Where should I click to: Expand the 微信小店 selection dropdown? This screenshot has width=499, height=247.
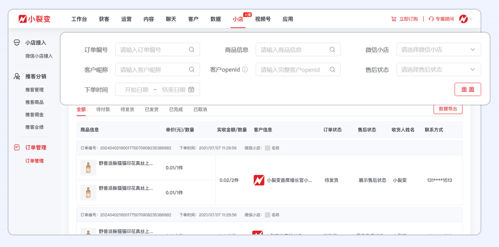click(473, 50)
